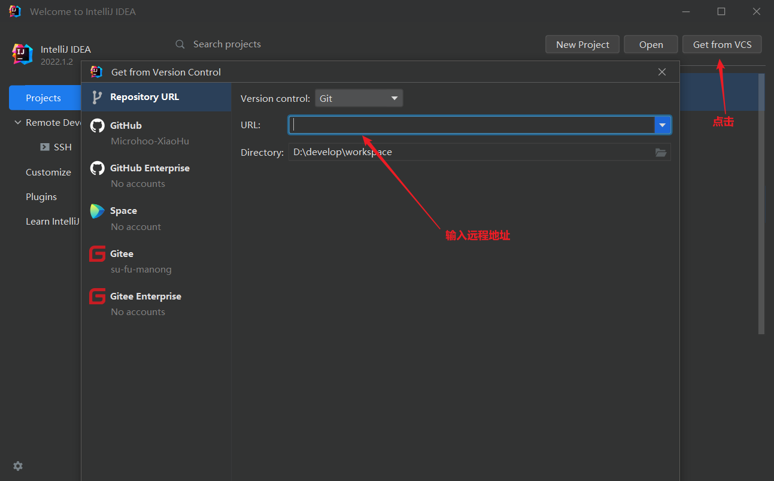The image size is (774, 481).
Task: Select the Repository URL tab
Action: (156, 97)
